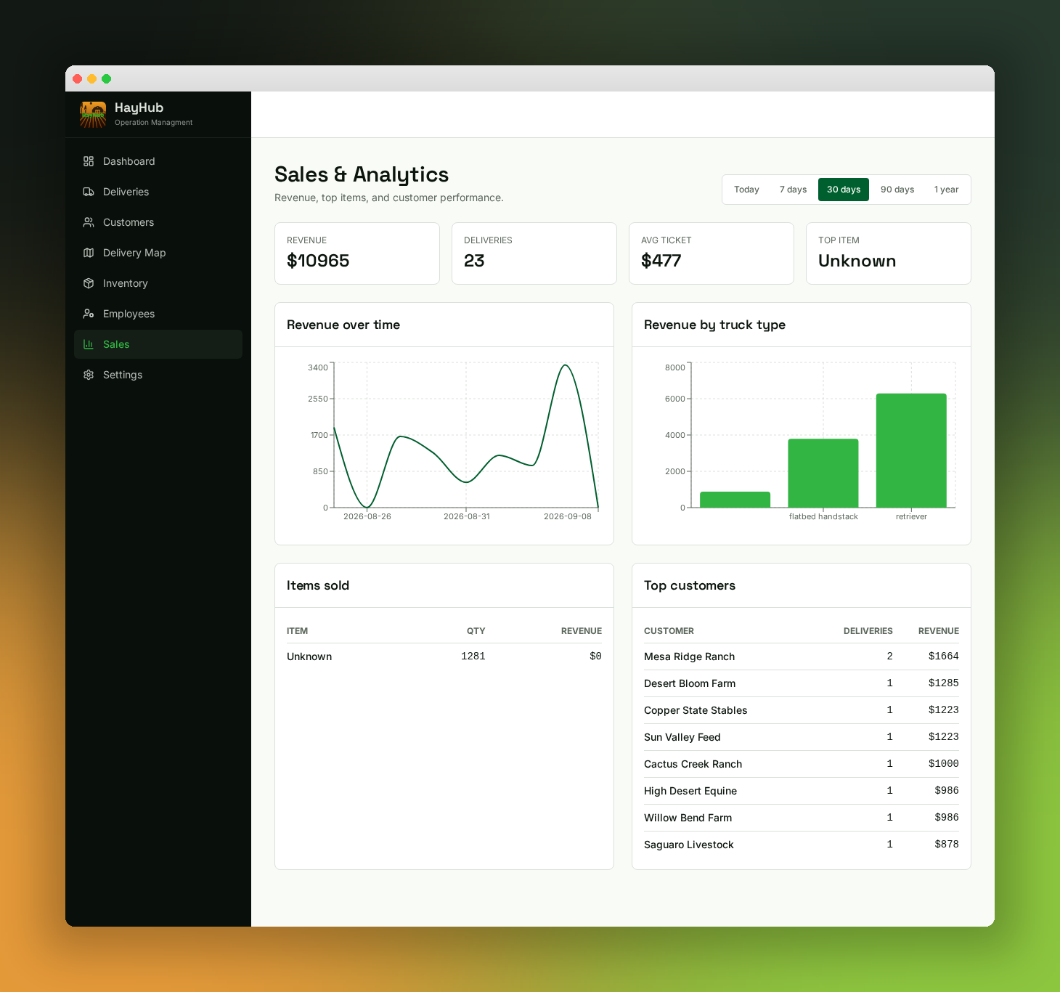The width and height of the screenshot is (1060, 992).
Task: Click the Deliveries truck icon
Action: point(89,192)
